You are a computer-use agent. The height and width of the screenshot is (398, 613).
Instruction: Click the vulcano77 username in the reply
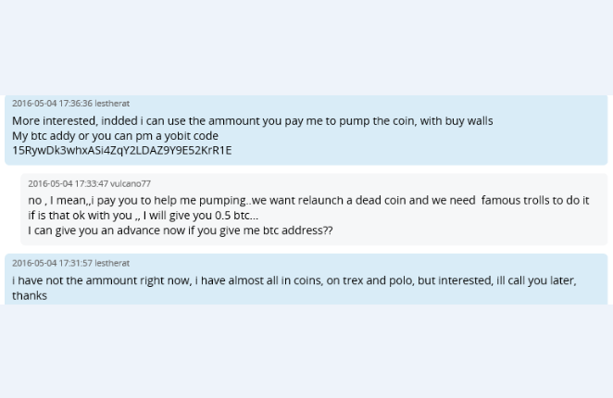tap(131, 183)
